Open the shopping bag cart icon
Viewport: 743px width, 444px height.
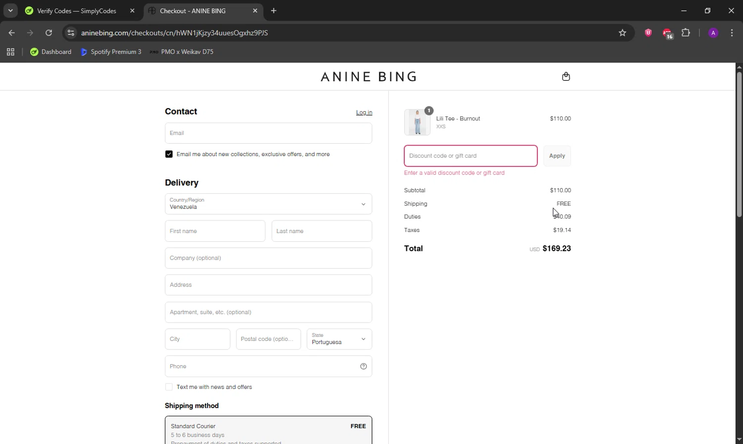566,76
